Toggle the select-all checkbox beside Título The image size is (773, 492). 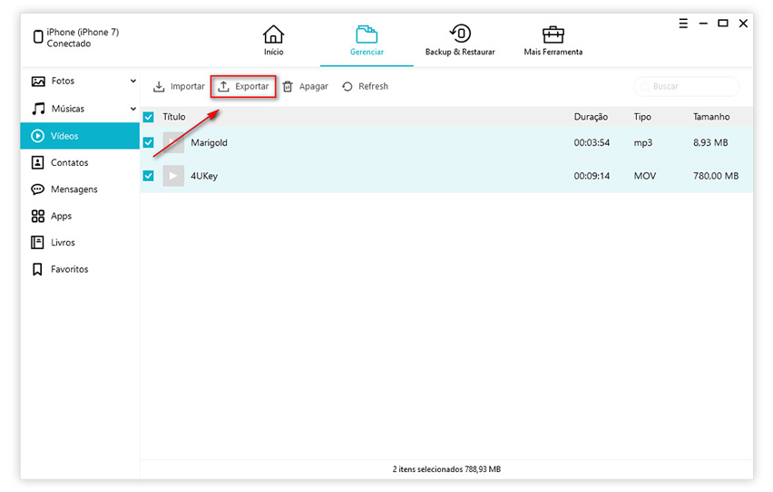[x=149, y=117]
